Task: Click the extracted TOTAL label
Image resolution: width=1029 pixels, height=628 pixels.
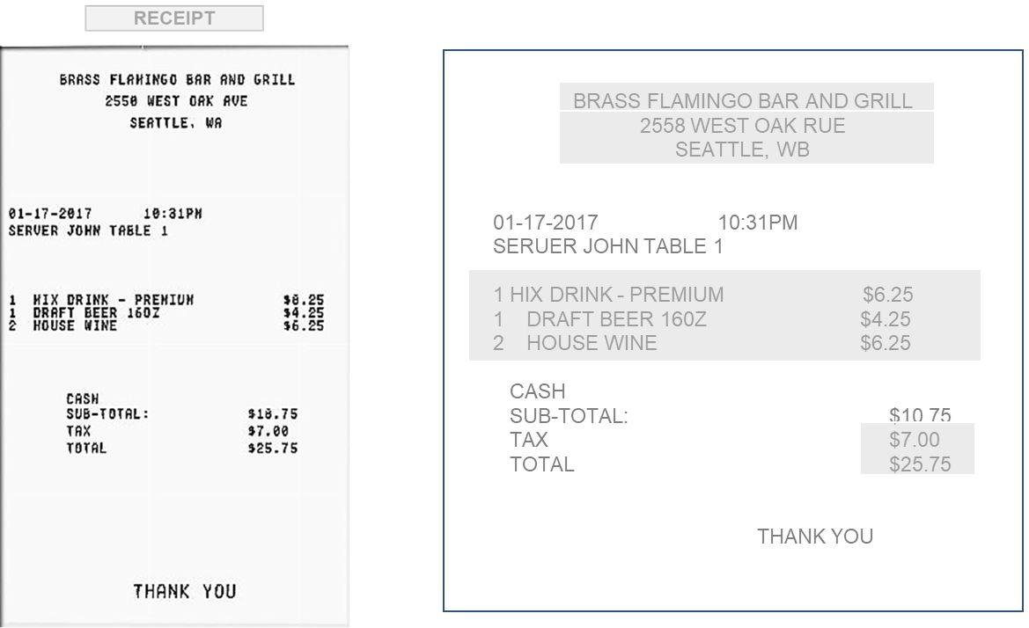Action: click(542, 464)
